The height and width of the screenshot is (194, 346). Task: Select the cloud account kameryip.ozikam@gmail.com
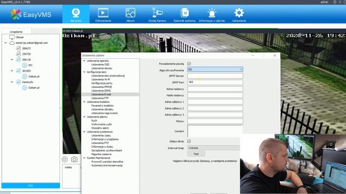coord(31,43)
